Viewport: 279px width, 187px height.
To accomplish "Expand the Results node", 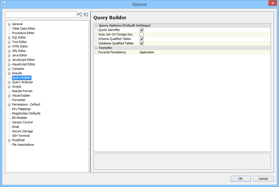I will [x=9, y=74].
